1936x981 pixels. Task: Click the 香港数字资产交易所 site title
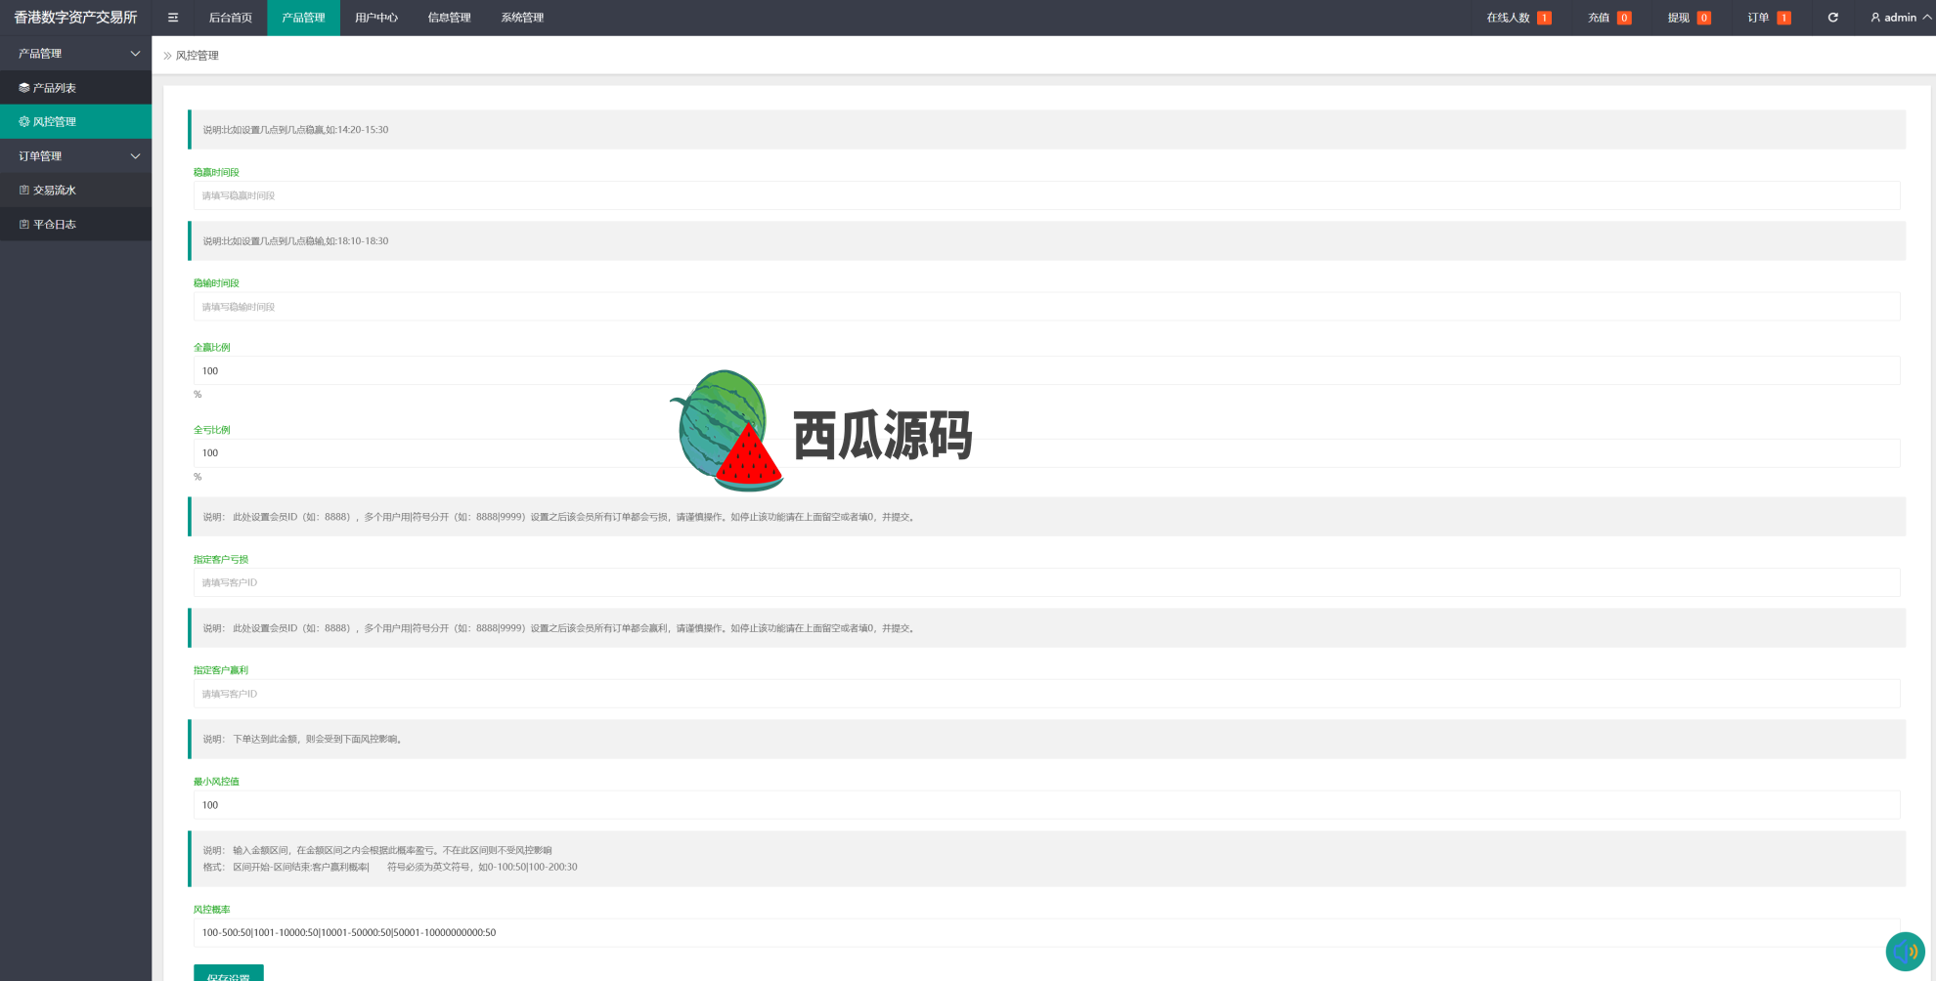(75, 18)
